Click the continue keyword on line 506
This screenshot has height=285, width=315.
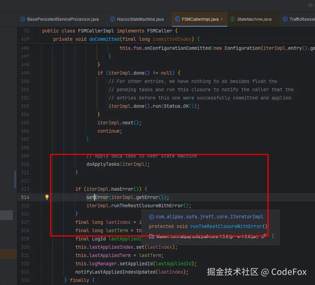(108, 131)
